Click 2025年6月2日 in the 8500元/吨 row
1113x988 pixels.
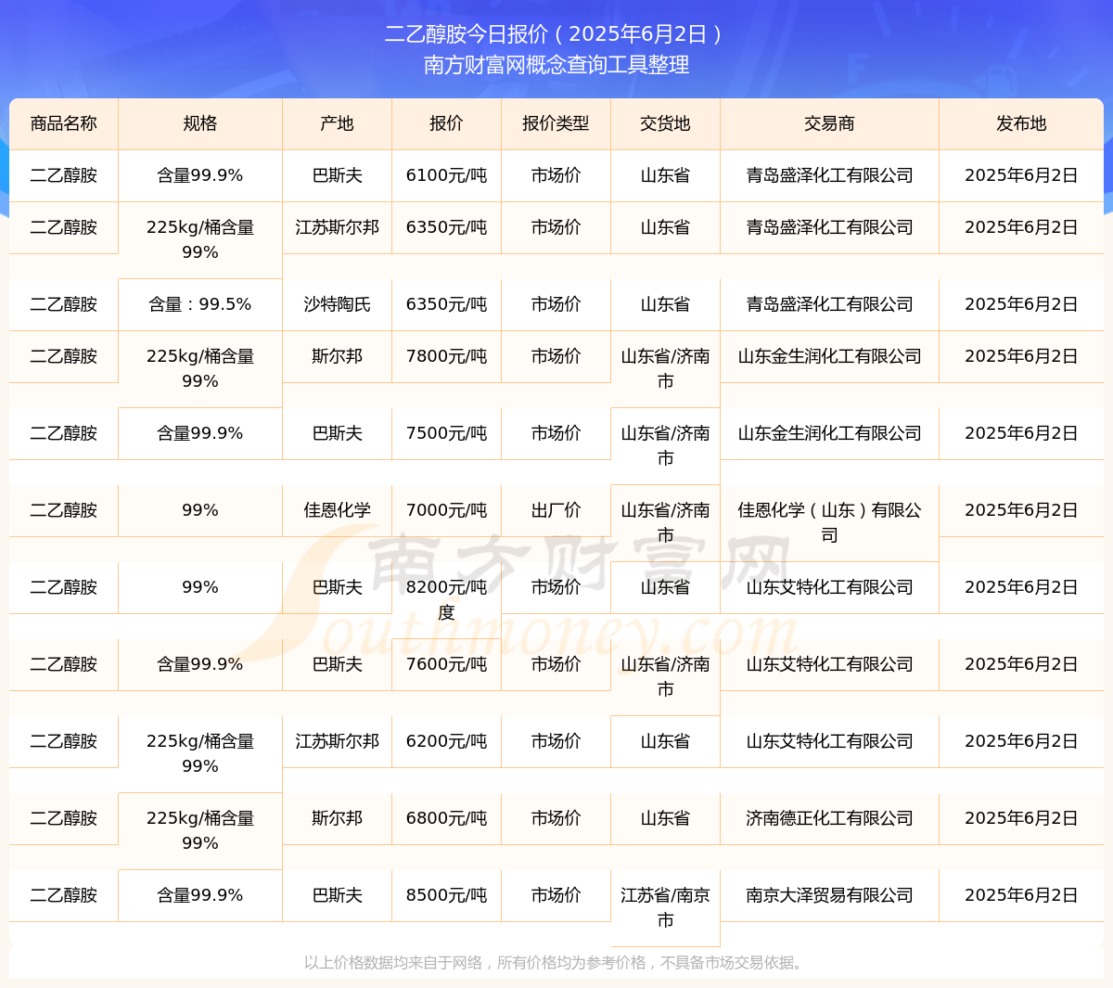tap(1021, 895)
